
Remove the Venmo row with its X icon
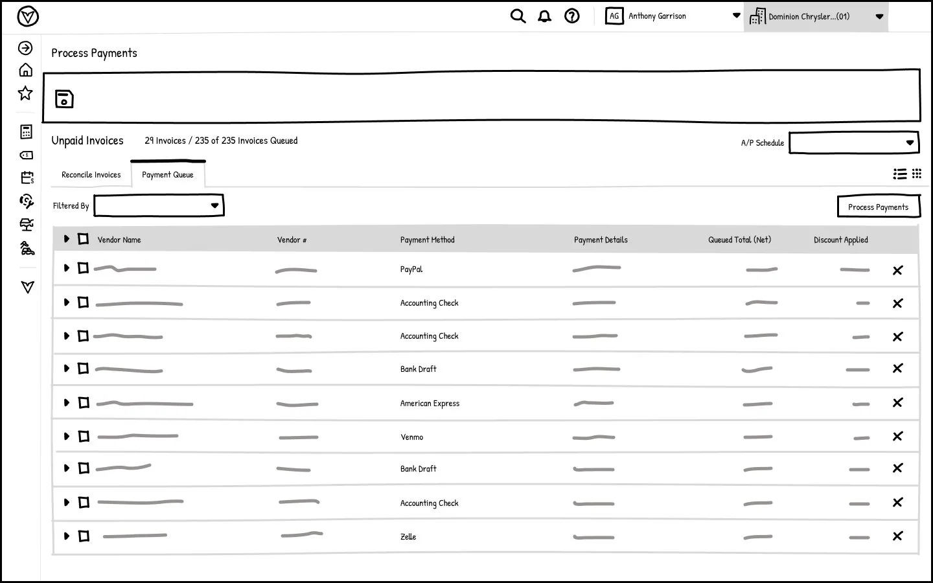coord(897,436)
